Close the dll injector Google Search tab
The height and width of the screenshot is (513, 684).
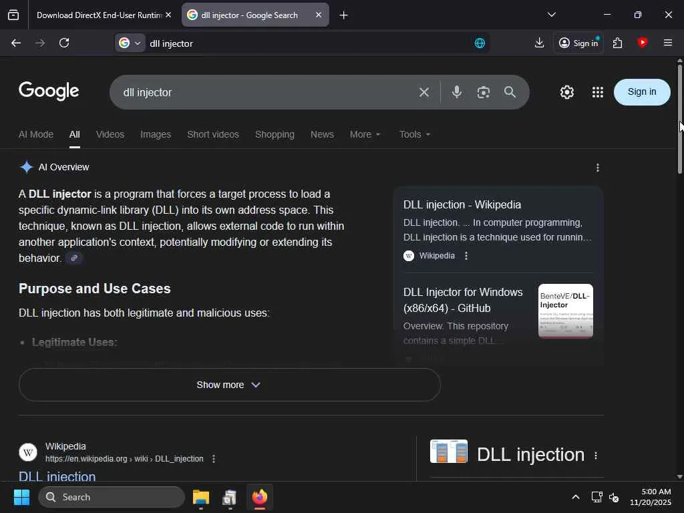319,15
